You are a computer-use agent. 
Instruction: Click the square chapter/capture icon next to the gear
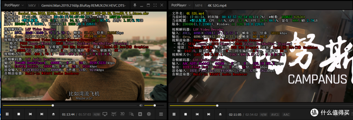click(x=140, y=114)
